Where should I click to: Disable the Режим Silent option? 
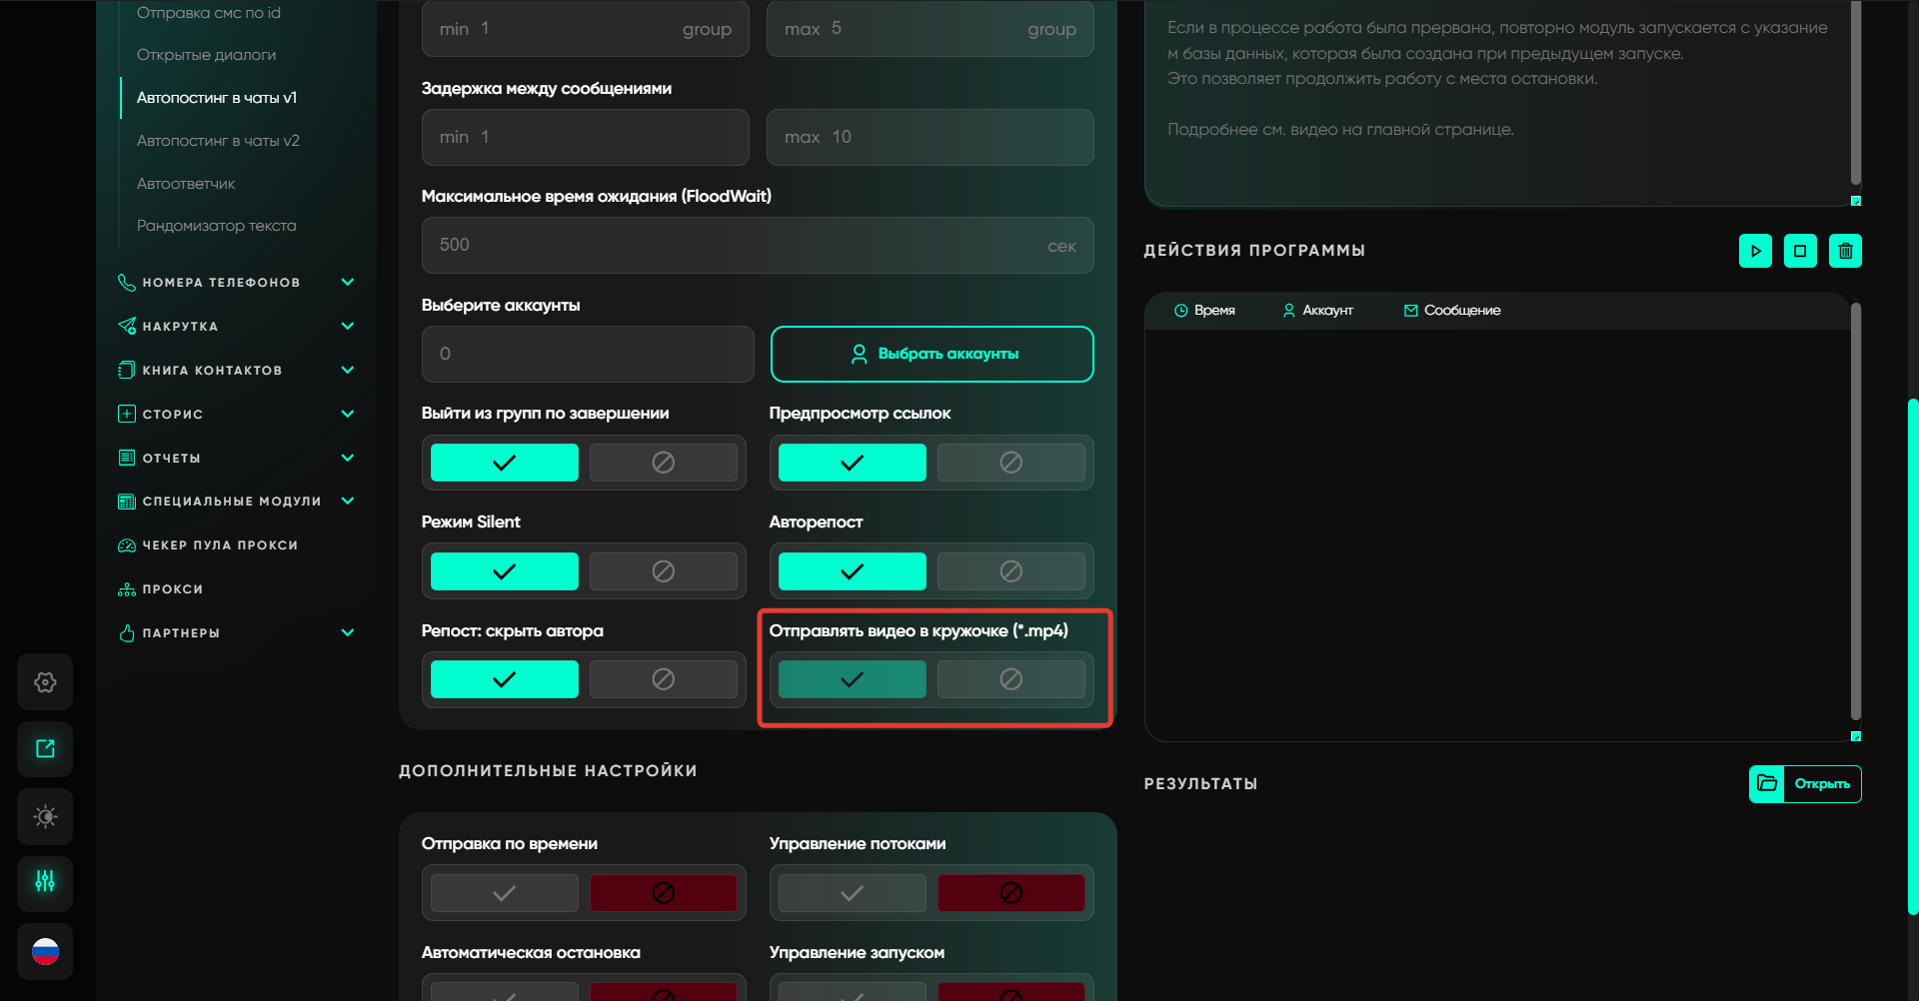pos(663,571)
